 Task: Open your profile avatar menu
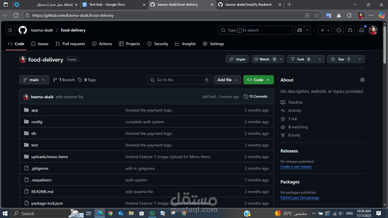(373, 30)
